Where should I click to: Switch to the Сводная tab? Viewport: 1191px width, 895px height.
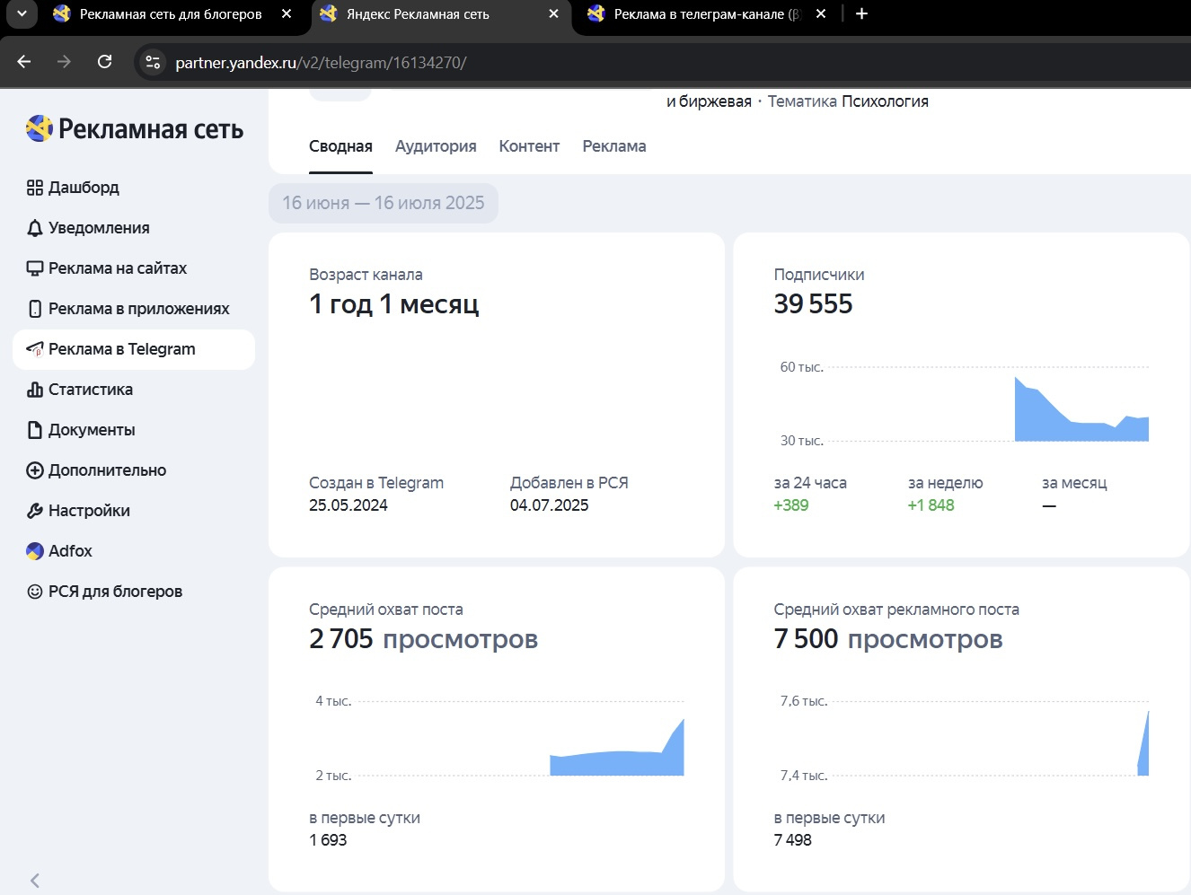(x=340, y=146)
